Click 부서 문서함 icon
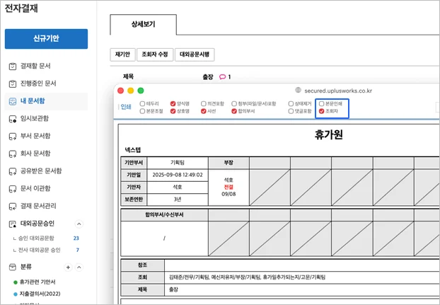 (x=13, y=136)
